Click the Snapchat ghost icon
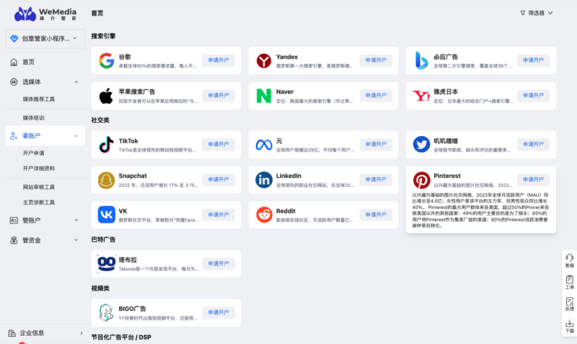Image resolution: width=577 pixels, height=344 pixels. (x=106, y=180)
